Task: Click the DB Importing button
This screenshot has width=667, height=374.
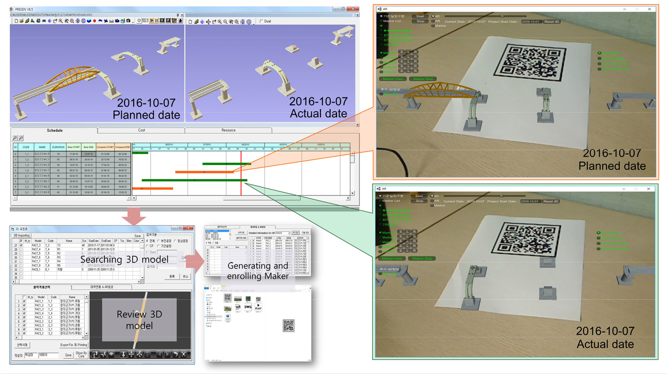Action: coord(22,235)
